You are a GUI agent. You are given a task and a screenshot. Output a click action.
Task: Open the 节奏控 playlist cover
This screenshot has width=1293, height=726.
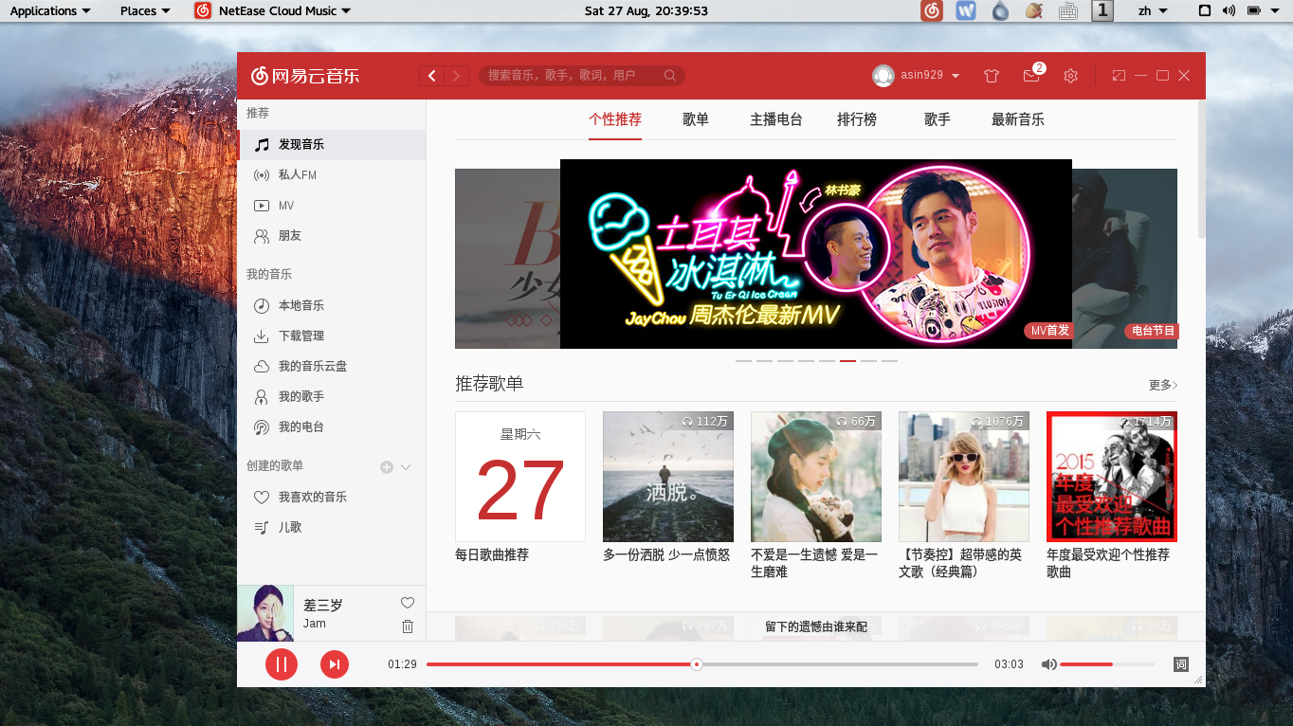(964, 477)
